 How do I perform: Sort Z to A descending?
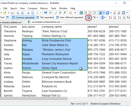[115, 17]
